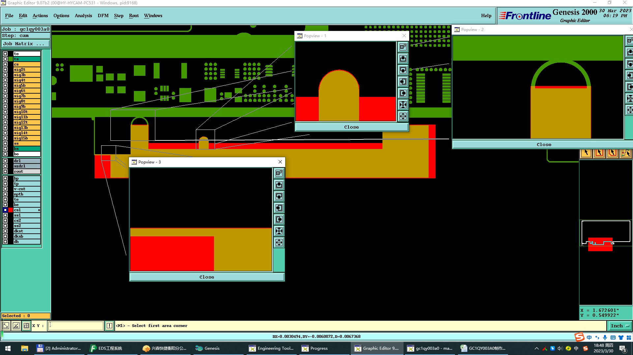Click the pan right icon in Popview 3
The height and width of the screenshot is (355, 633).
[x=279, y=220]
